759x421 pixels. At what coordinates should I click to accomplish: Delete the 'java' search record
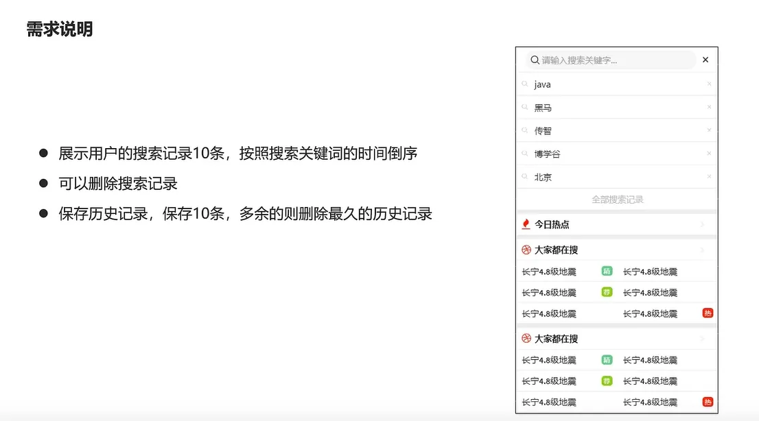[x=709, y=84]
